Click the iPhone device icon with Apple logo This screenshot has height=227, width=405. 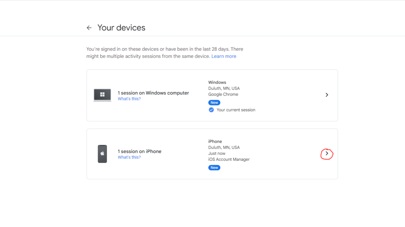click(x=102, y=154)
